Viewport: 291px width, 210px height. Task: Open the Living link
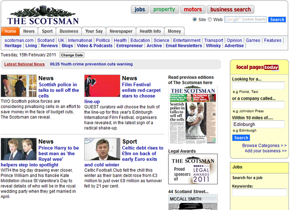pyautogui.click(x=31, y=46)
